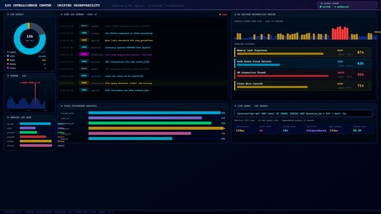Open the Slow query detected log message
This screenshot has width=381, height=214.
pyautogui.click(x=128, y=83)
